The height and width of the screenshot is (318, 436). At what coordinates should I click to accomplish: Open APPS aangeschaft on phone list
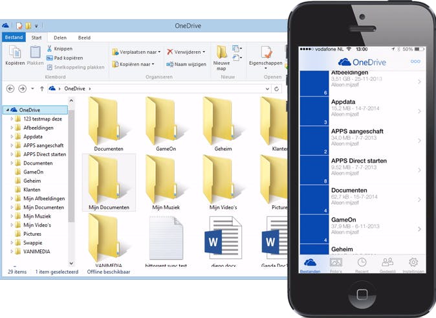tap(363, 141)
